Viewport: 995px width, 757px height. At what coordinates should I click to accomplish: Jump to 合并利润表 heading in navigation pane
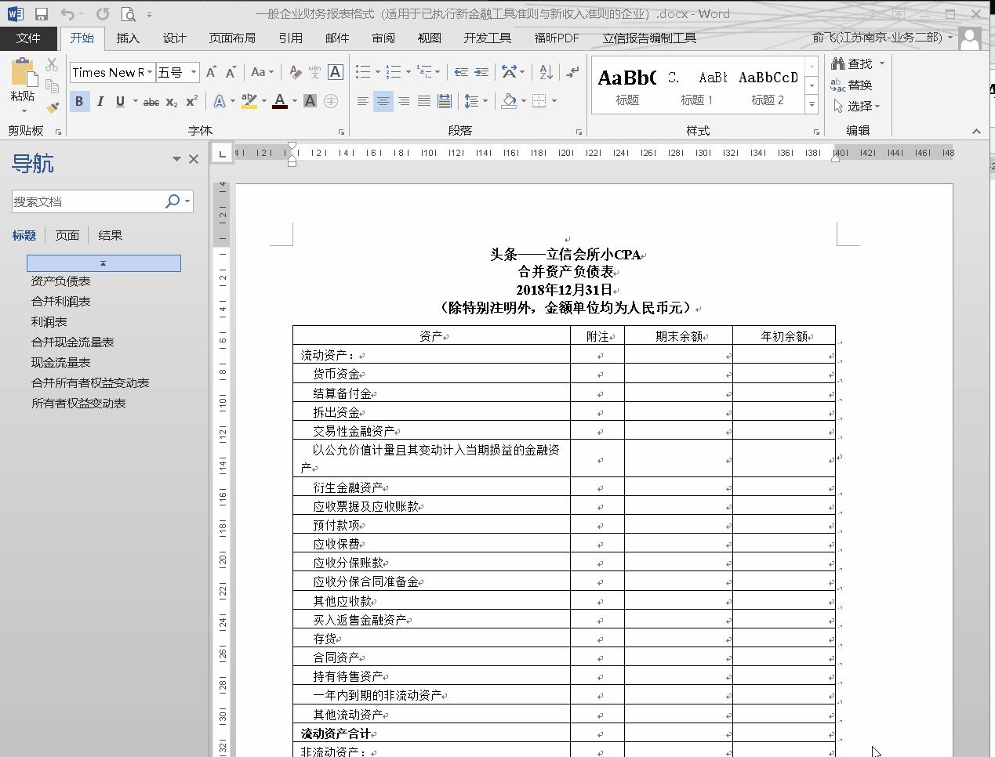[60, 301]
